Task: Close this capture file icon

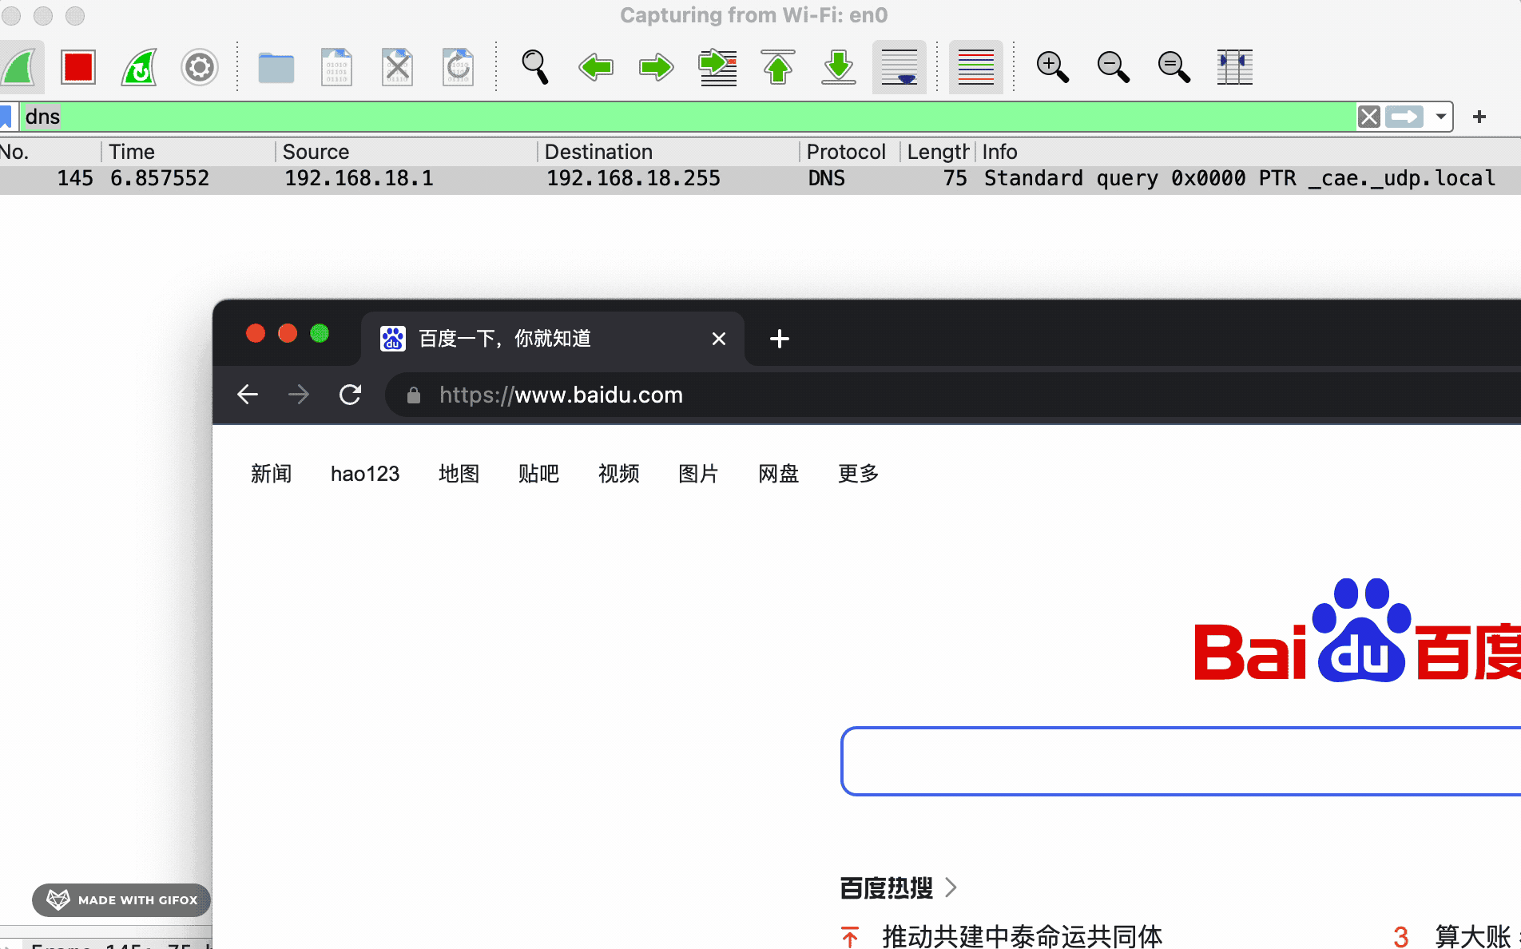Action: 397,67
